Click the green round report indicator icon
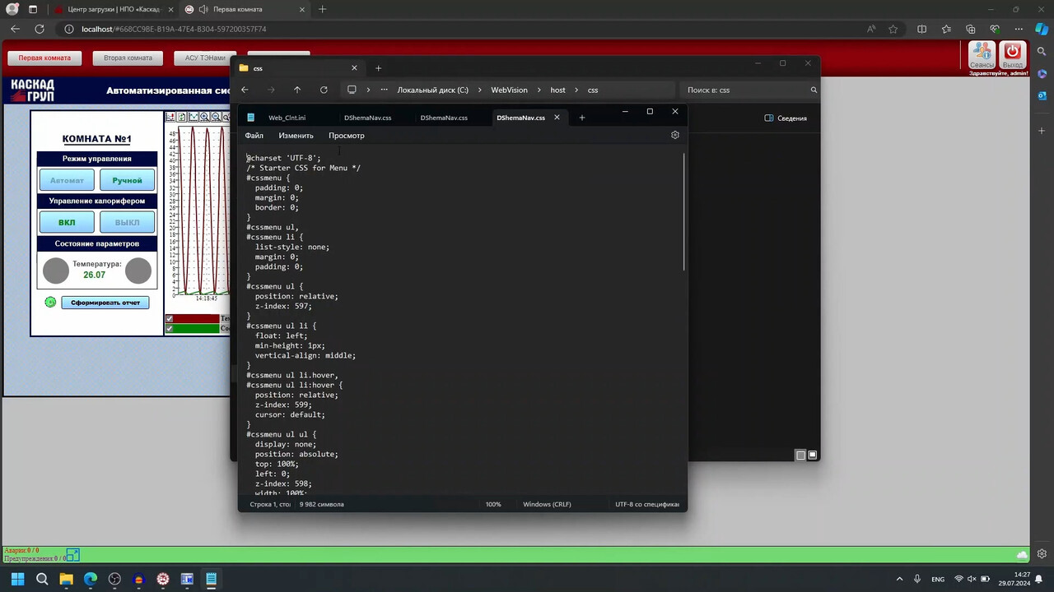1054x592 pixels. click(50, 303)
